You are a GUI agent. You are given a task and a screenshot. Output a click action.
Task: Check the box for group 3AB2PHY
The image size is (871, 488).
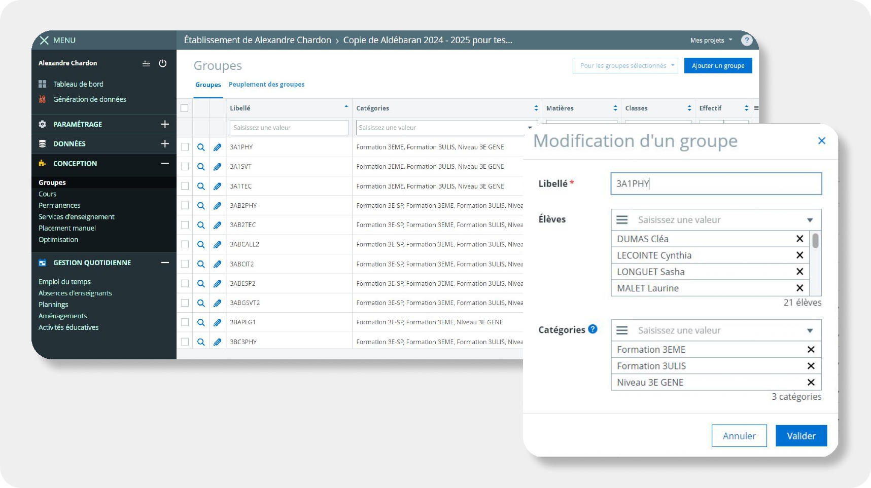click(x=185, y=205)
